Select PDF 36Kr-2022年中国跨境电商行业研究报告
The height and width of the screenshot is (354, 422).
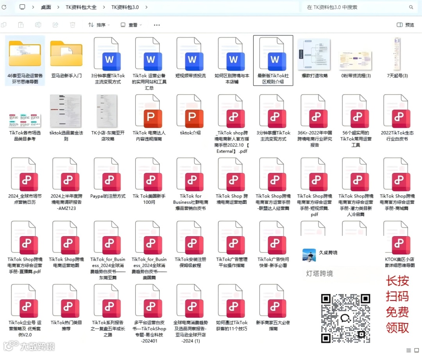coord(315,121)
